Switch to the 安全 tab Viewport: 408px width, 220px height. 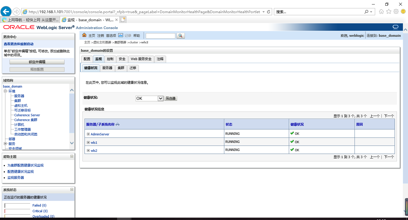point(122,59)
